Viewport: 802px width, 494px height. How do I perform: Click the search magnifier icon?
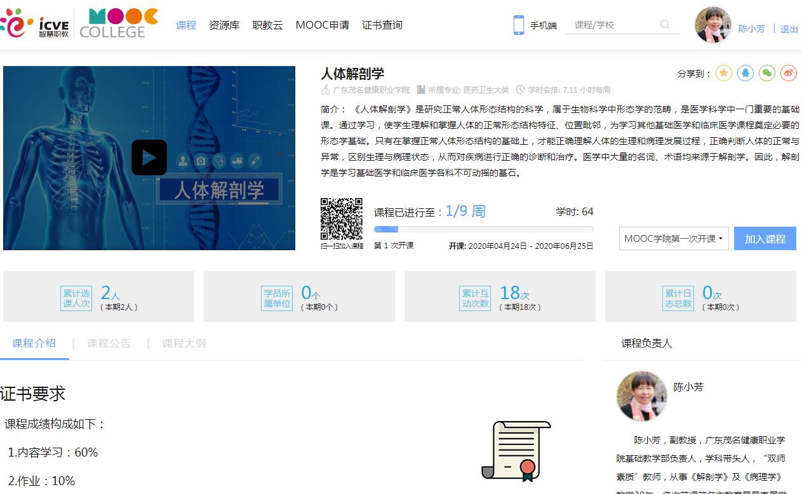(x=665, y=25)
